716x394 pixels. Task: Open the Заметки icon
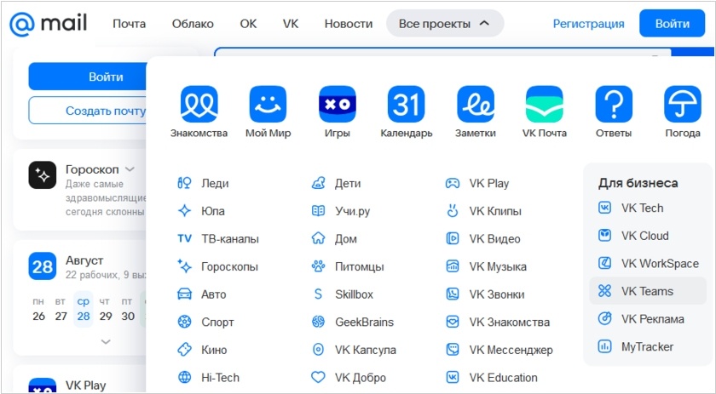point(476,104)
